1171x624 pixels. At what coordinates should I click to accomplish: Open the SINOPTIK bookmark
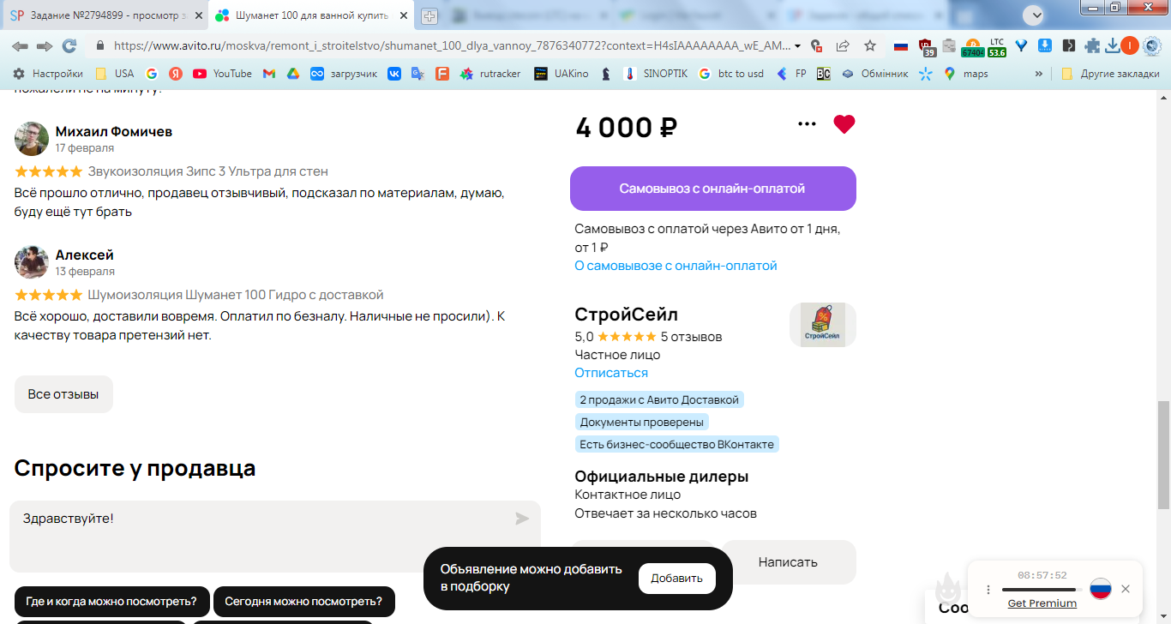[655, 74]
